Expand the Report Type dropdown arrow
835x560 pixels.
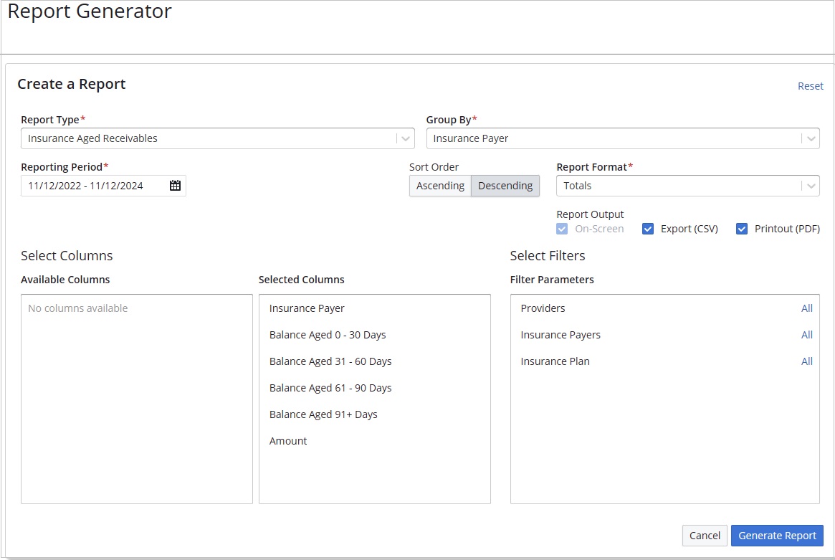406,138
